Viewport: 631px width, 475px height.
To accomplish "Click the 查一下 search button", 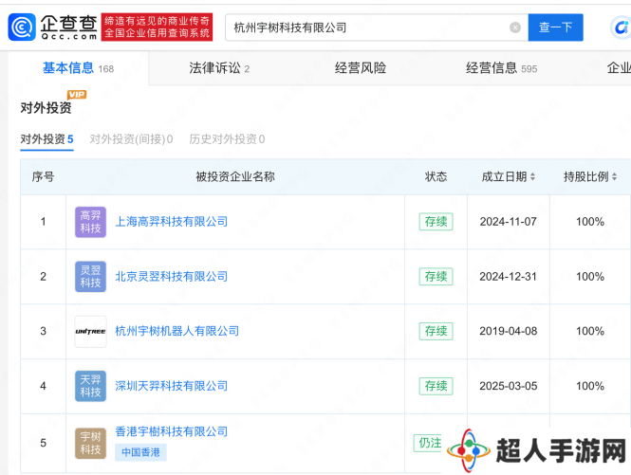I will click(555, 27).
